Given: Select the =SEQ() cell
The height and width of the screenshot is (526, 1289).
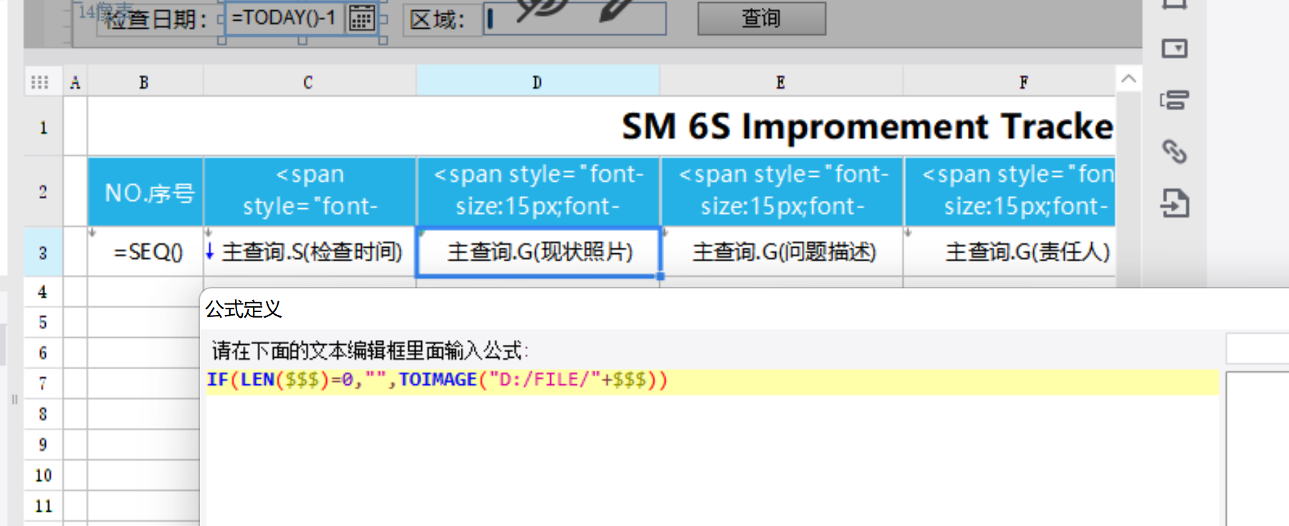Looking at the screenshot, I should pyautogui.click(x=145, y=252).
